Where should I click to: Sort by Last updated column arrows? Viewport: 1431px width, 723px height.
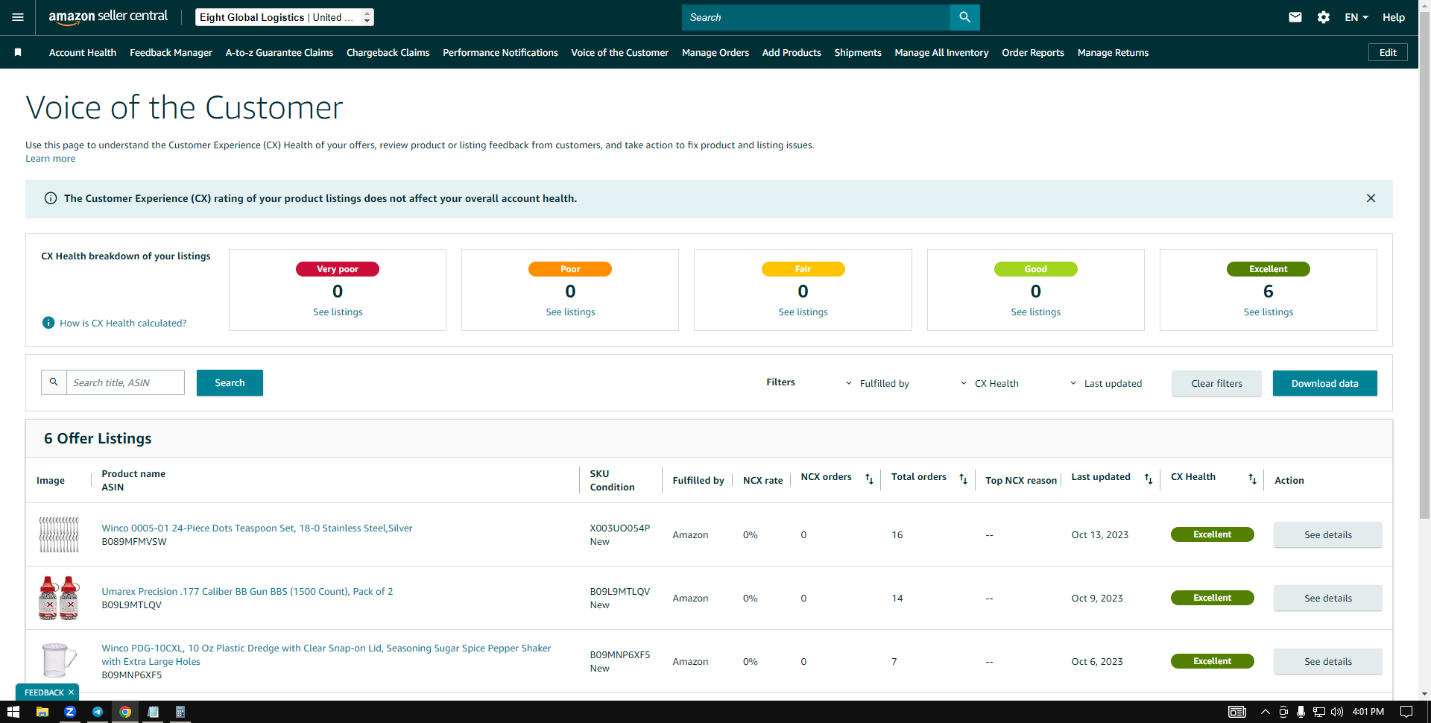[x=1149, y=479]
